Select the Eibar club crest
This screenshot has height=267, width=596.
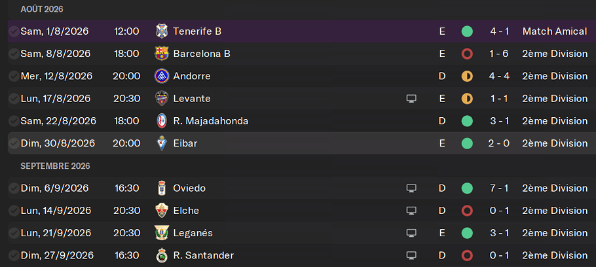pos(162,143)
